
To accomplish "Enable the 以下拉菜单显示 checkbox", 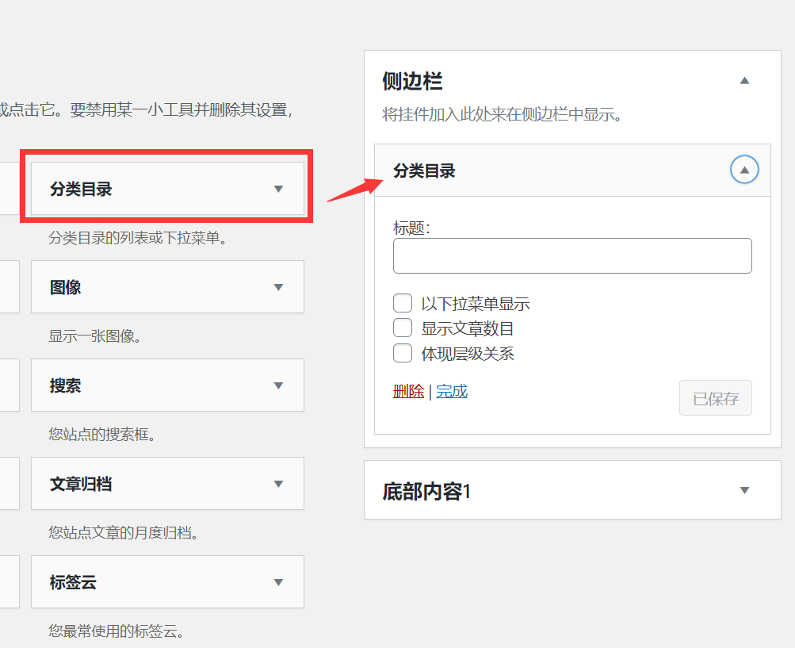I will tap(403, 303).
